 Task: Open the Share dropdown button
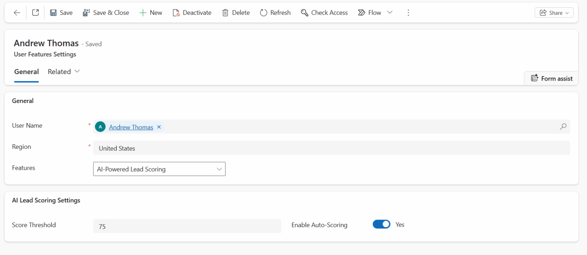(x=554, y=13)
